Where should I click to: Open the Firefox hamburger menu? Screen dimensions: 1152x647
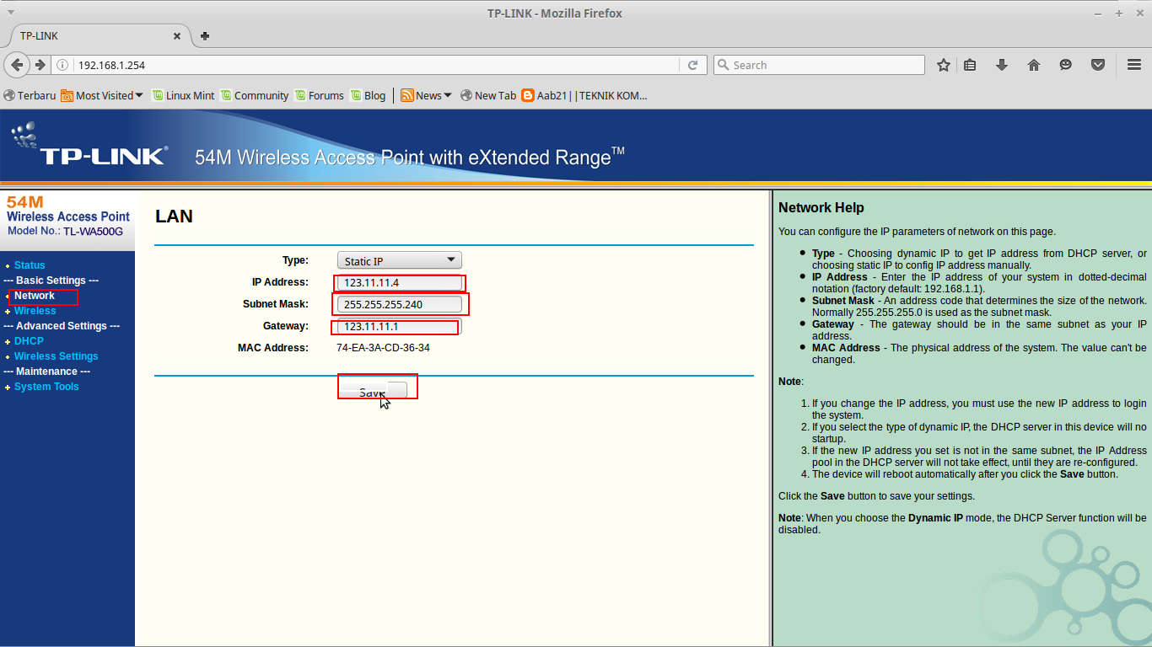coord(1133,65)
